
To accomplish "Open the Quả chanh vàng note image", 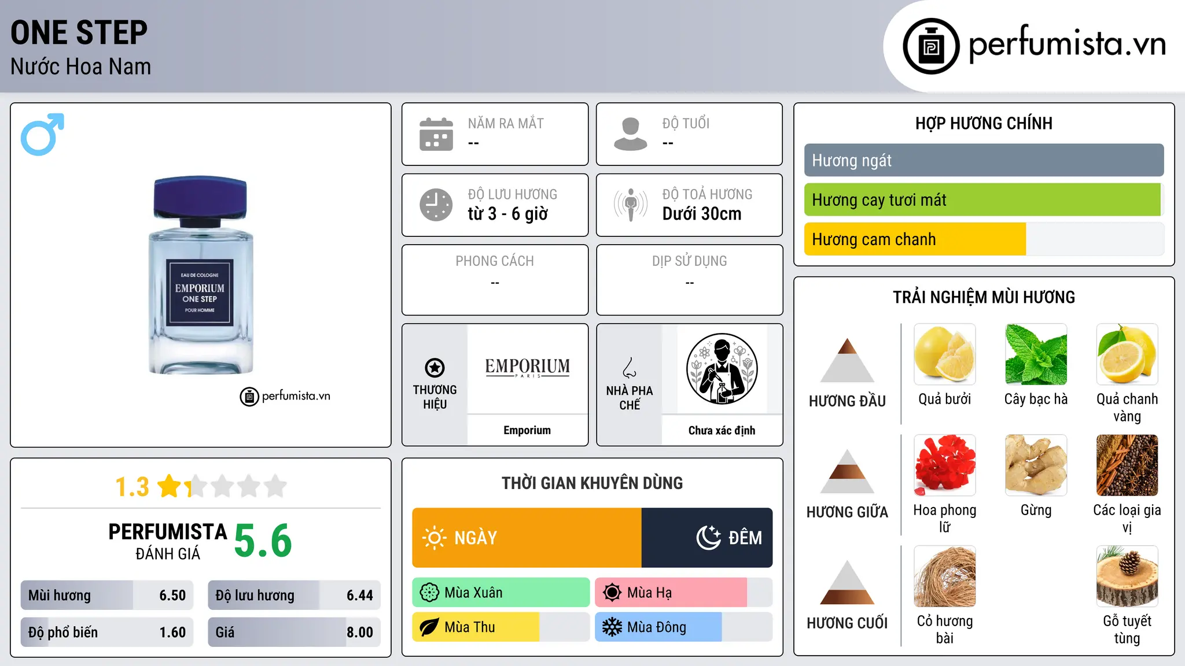I will pyautogui.click(x=1127, y=354).
